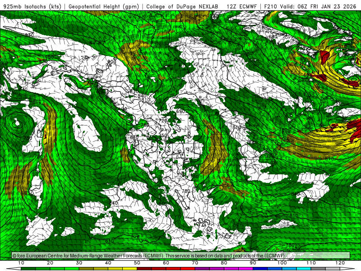Click the 'Geopotential Height (gpm)' header text

(104, 6)
